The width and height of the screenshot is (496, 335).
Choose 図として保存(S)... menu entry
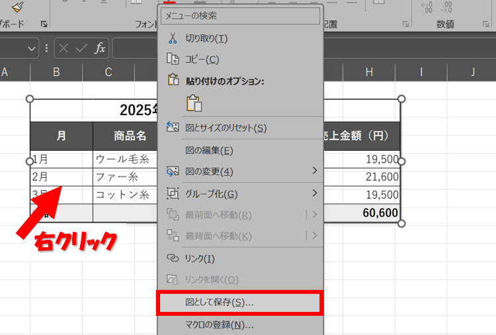click(x=240, y=303)
